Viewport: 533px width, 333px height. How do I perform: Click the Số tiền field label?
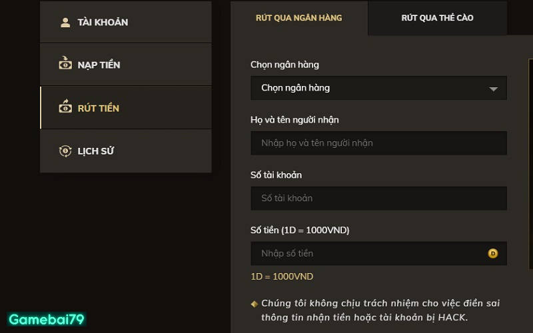click(x=300, y=230)
